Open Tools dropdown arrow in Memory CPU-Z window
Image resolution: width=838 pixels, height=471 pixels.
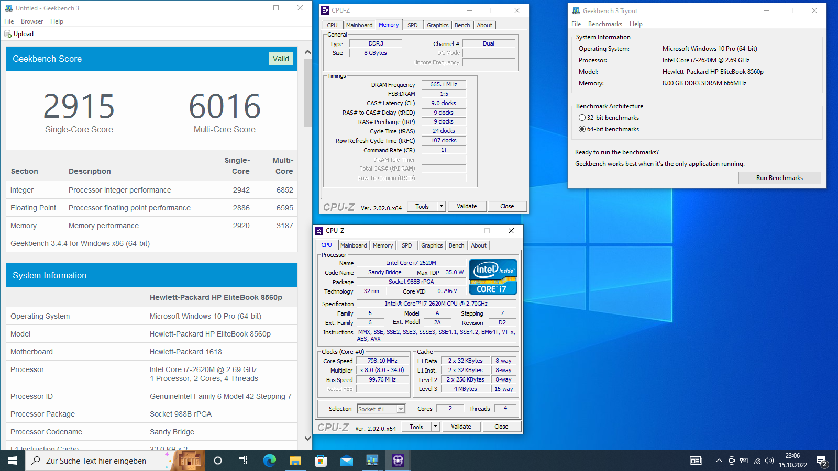pyautogui.click(x=441, y=206)
